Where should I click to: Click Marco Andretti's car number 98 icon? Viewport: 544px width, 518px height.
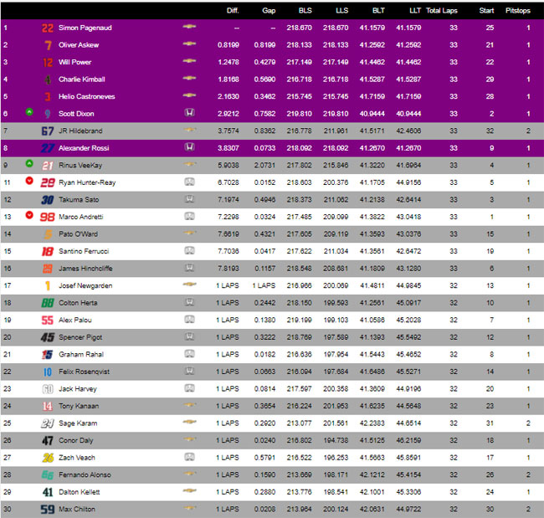tap(48, 218)
